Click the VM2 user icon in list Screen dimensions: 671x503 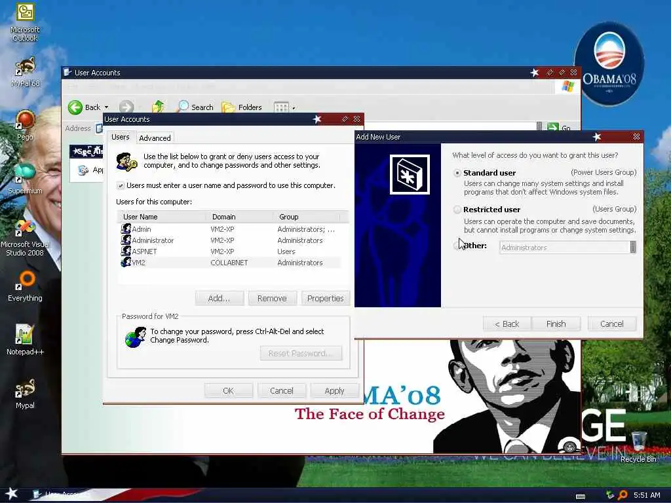[126, 262]
